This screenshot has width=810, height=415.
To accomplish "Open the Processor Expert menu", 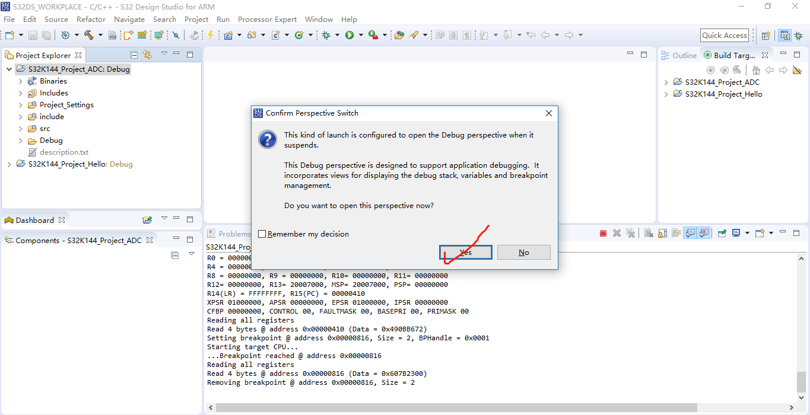I will pyautogui.click(x=268, y=19).
